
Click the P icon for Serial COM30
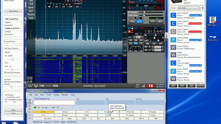(173, 71)
